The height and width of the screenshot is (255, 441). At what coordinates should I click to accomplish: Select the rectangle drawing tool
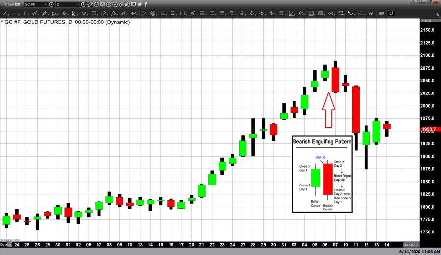[x=94, y=13]
